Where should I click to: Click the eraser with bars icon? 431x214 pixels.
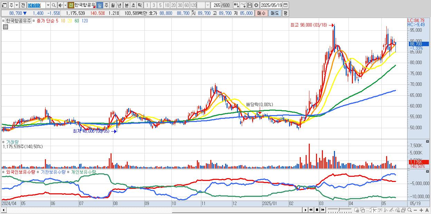click(398, 210)
